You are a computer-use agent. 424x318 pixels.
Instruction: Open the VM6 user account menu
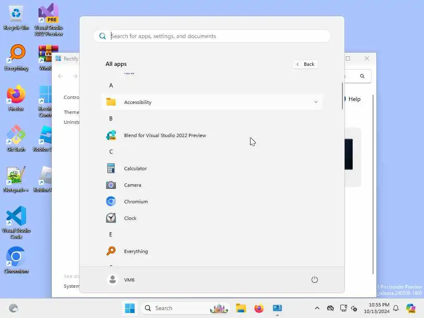pyautogui.click(x=121, y=279)
